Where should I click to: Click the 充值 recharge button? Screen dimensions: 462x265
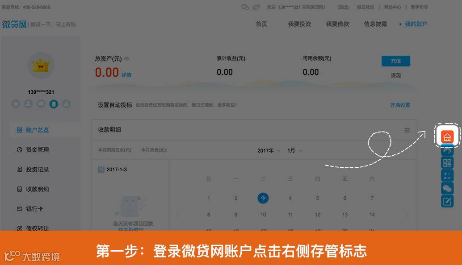[x=396, y=61]
